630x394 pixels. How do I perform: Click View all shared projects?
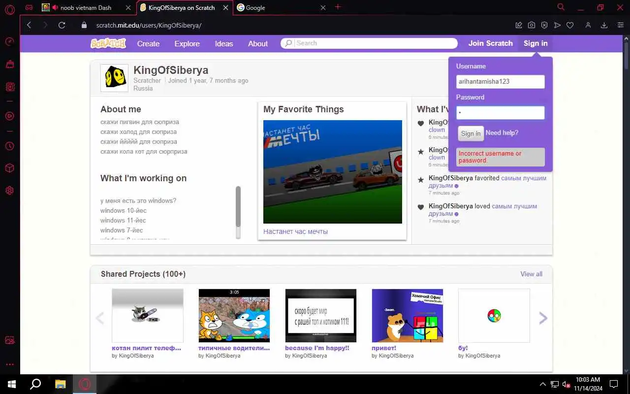coord(532,274)
